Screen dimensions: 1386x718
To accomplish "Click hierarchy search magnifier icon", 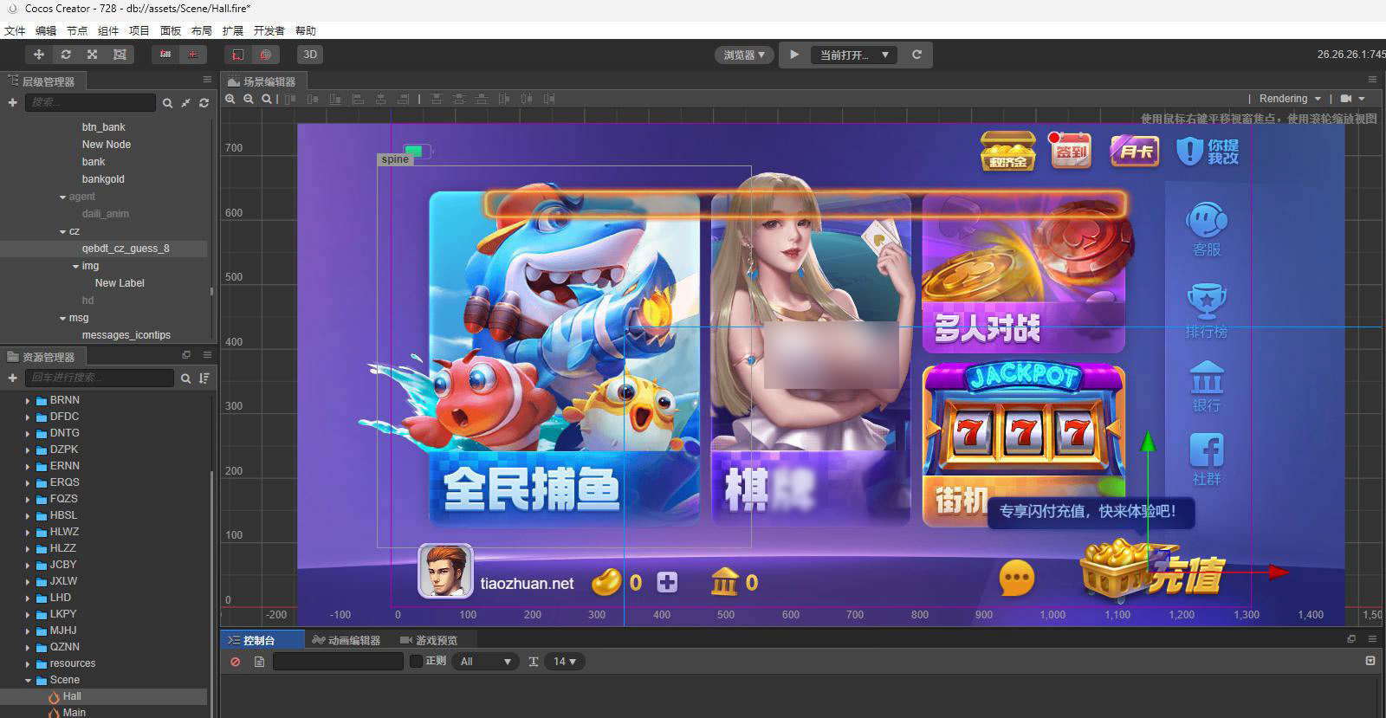I will 167,103.
